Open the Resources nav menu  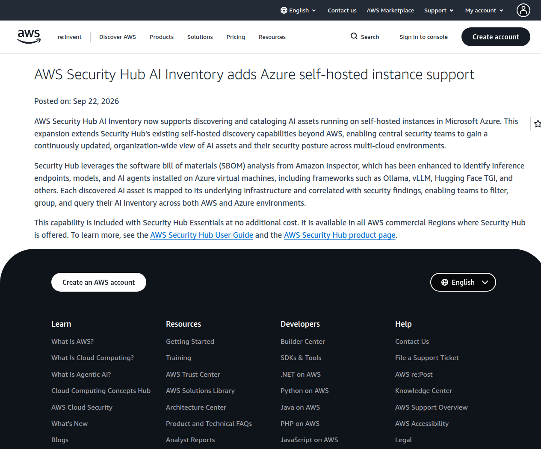click(272, 37)
